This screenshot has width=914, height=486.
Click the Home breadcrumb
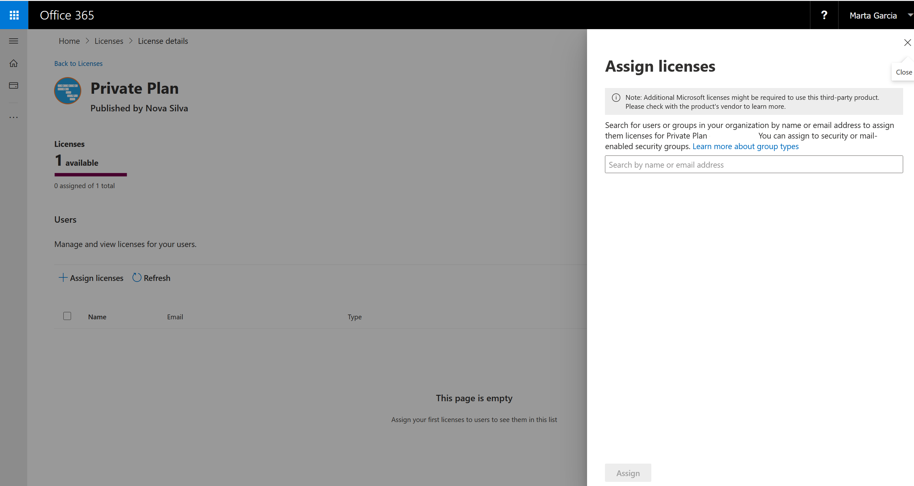click(x=69, y=41)
